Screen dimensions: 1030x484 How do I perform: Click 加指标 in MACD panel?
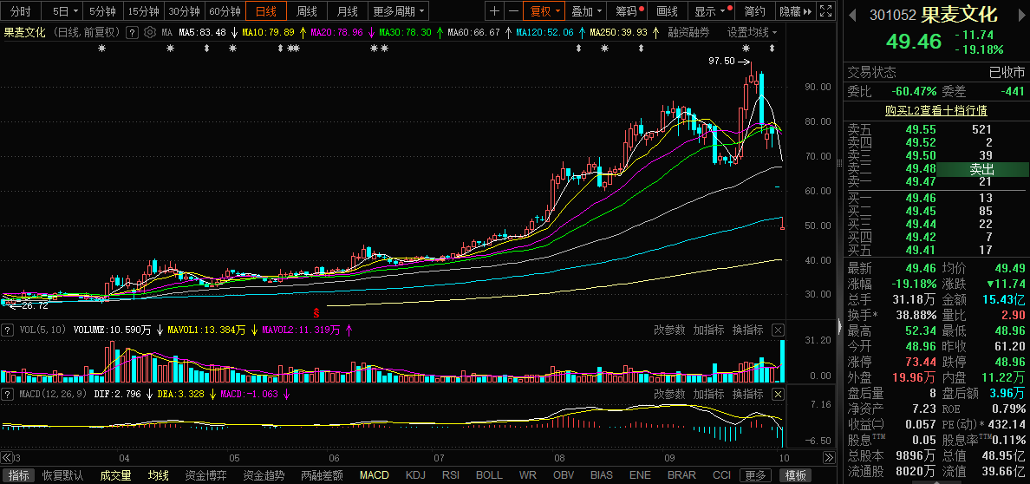(x=708, y=394)
